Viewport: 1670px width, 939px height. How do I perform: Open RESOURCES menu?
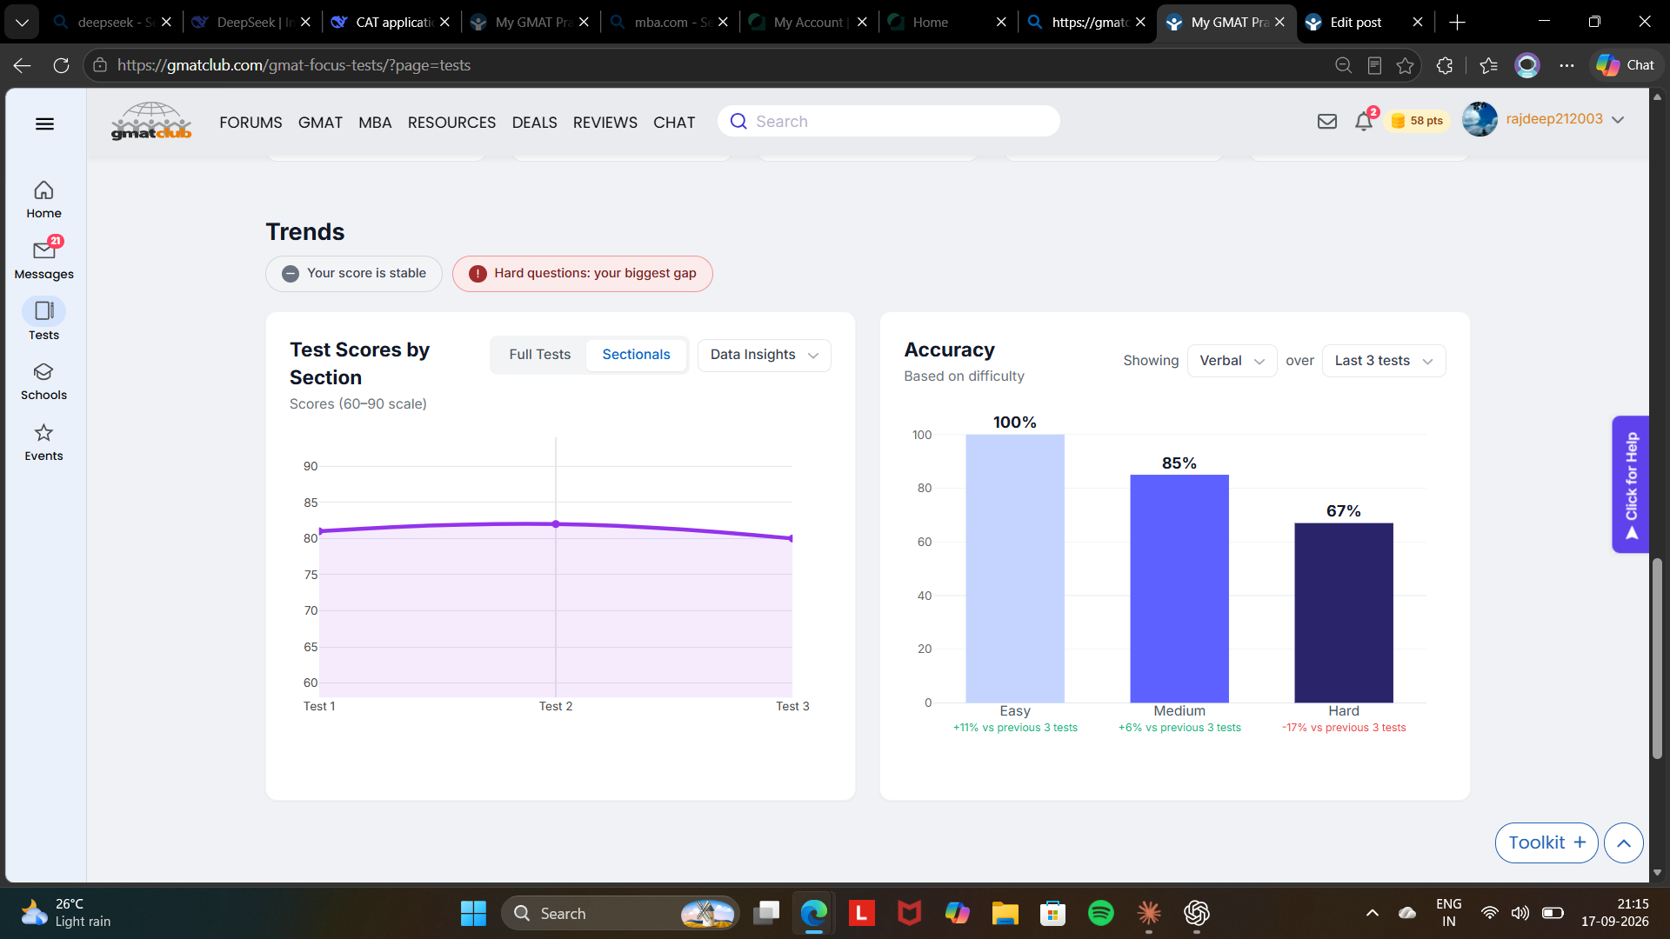click(451, 123)
